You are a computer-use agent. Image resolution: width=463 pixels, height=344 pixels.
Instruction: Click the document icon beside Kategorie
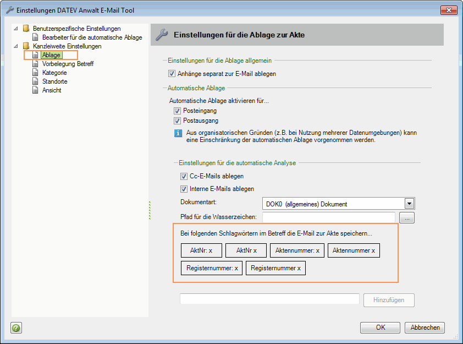(x=35, y=73)
